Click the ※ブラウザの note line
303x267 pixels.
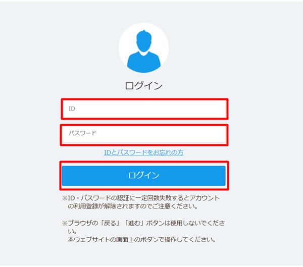coord(143,223)
